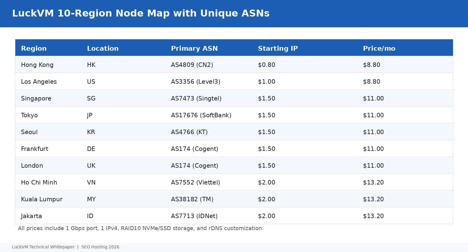Click 'AS7713 (IDNet)' ASN cell
Screen dimensions: 468x252
click(194, 216)
